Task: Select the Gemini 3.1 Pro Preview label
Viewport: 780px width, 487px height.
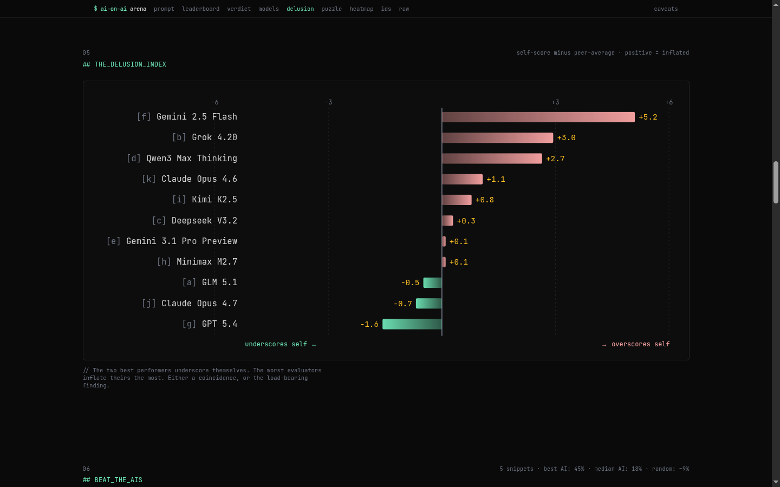Action: 172,241
